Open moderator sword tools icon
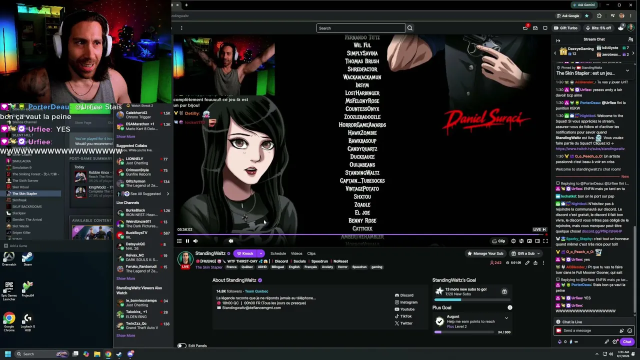The image size is (640, 360). click(606, 342)
